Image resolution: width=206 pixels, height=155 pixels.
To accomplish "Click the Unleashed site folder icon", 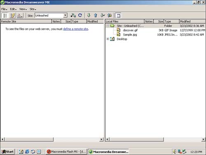I will (x=112, y=26).
